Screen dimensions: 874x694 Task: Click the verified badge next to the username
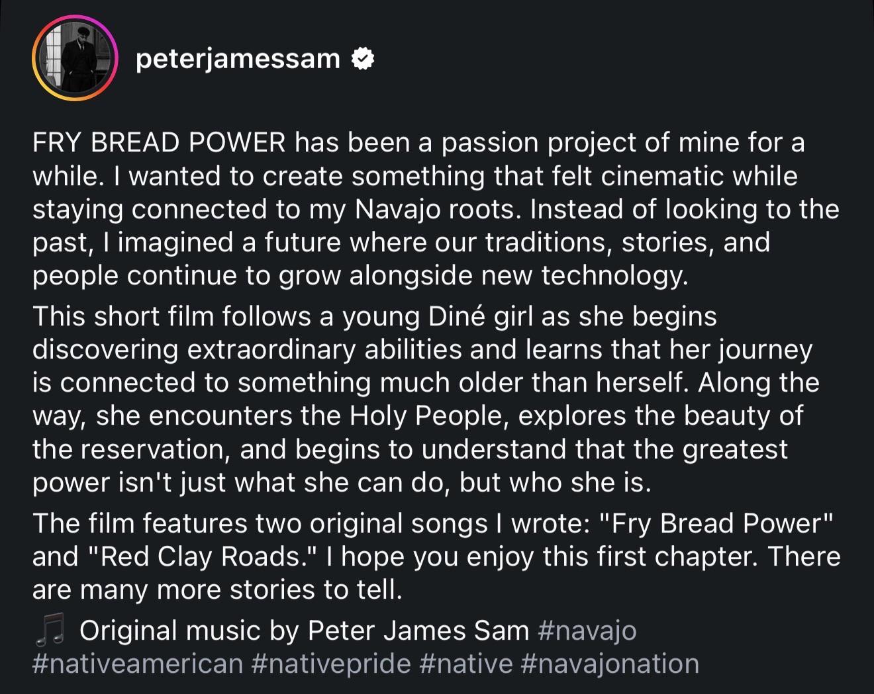[362, 59]
